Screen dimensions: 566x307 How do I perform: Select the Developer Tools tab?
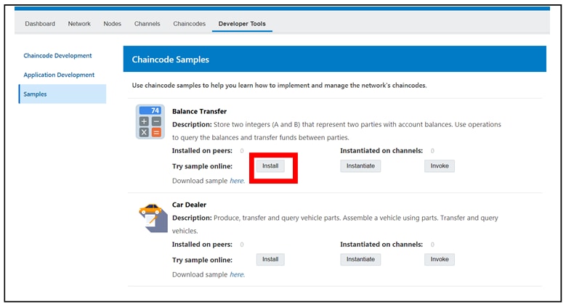(x=242, y=24)
